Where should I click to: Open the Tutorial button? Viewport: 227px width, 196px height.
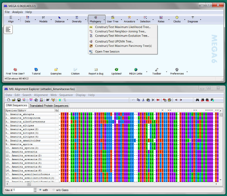pyautogui.click(x=36, y=71)
